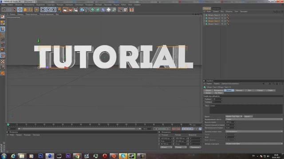
Task: Open the render settings clapperboard icon
Action: pyautogui.click(x=76, y=10)
